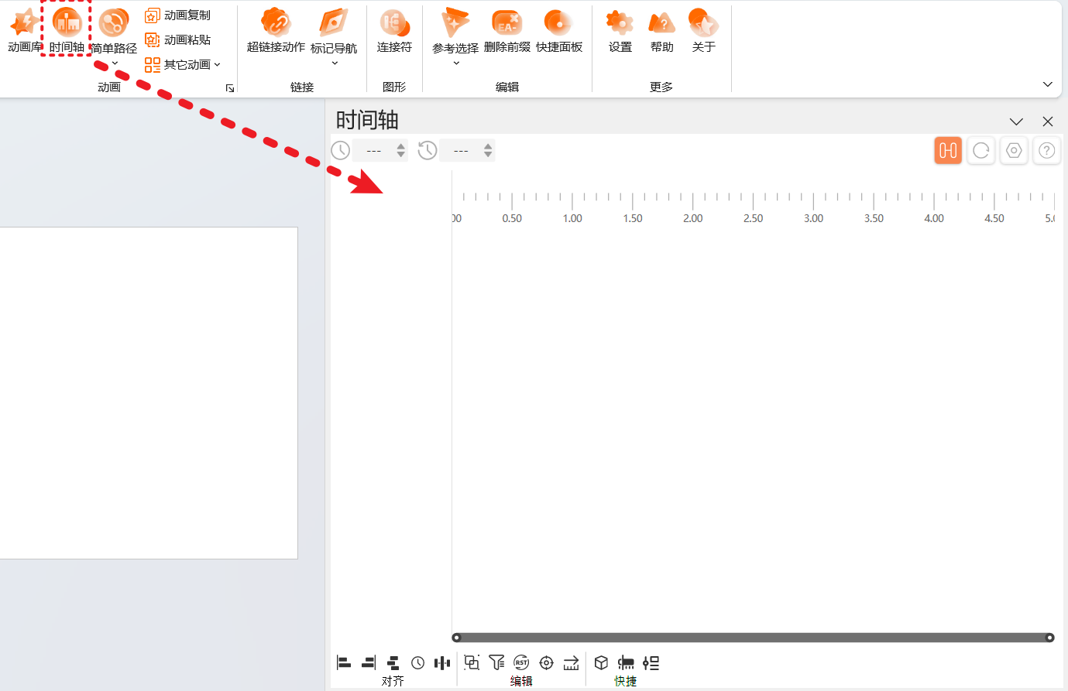1068x691 pixels.
Task: Open the 时间轴 panel options chevron
Action: coord(1016,121)
